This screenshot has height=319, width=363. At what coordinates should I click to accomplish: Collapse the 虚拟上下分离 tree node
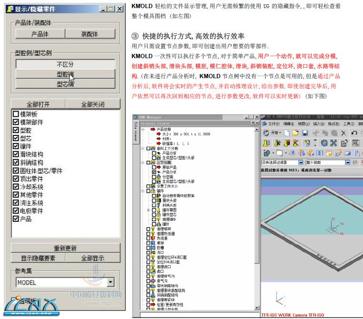point(143,148)
